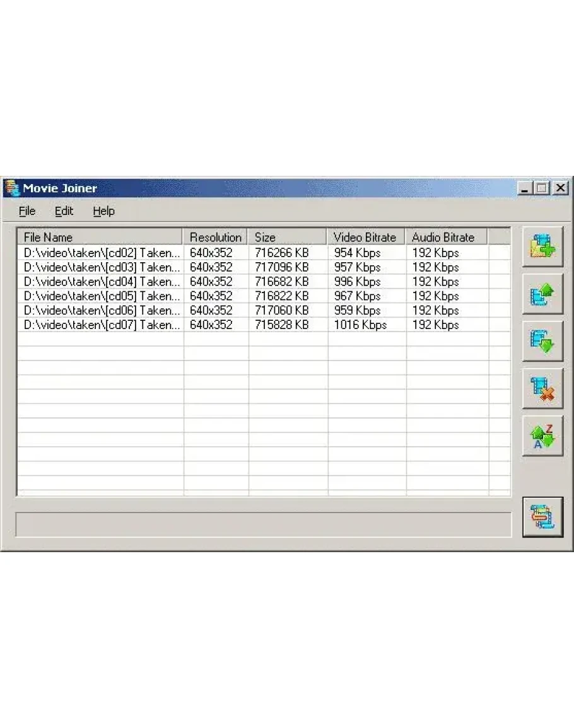Click the empty status bar at bottom
This screenshot has height=728, width=574.
tap(263, 524)
